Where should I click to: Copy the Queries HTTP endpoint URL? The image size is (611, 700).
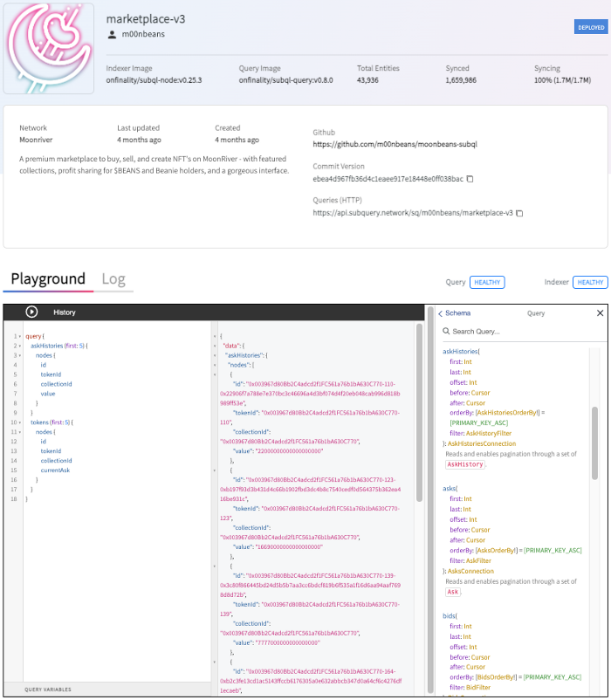pos(519,213)
